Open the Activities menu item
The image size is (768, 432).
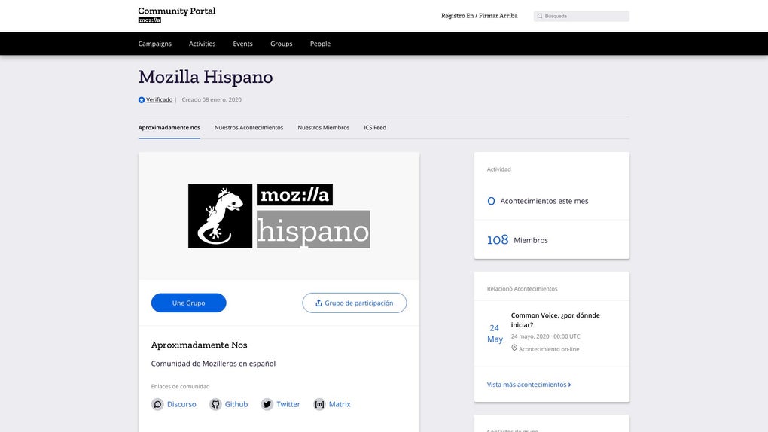(203, 44)
